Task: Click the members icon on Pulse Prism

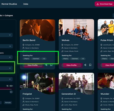Action: point(101,48)
